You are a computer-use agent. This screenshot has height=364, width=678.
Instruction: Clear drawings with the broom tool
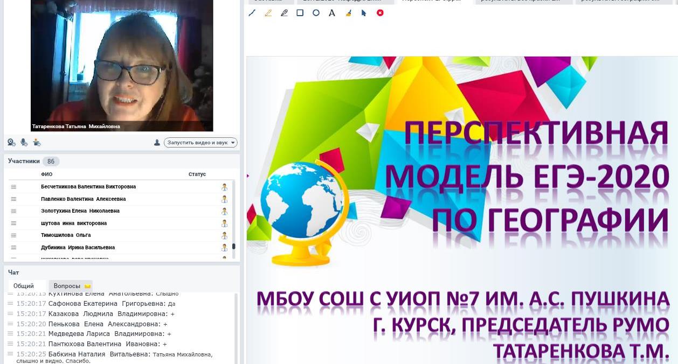[x=348, y=13]
